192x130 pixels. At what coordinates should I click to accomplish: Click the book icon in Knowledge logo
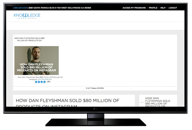pyautogui.click(x=25, y=15)
